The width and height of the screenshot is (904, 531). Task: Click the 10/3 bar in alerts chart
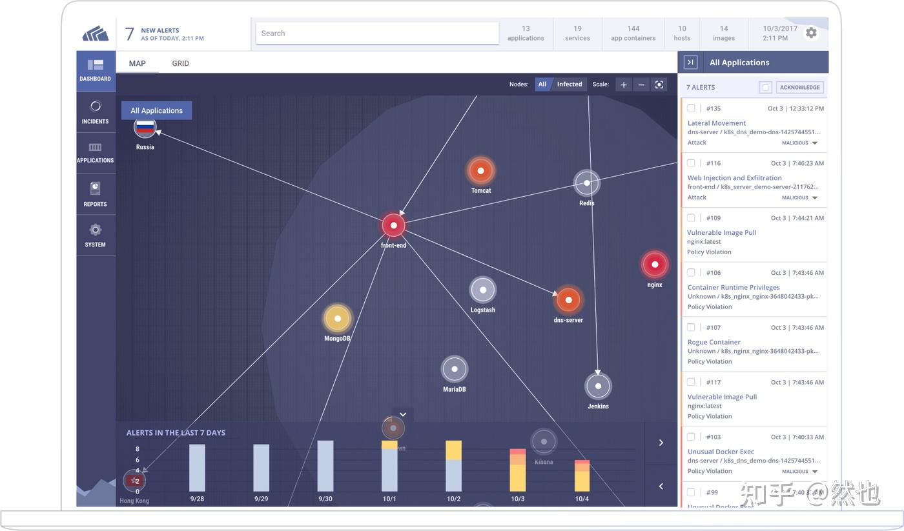pos(518,470)
